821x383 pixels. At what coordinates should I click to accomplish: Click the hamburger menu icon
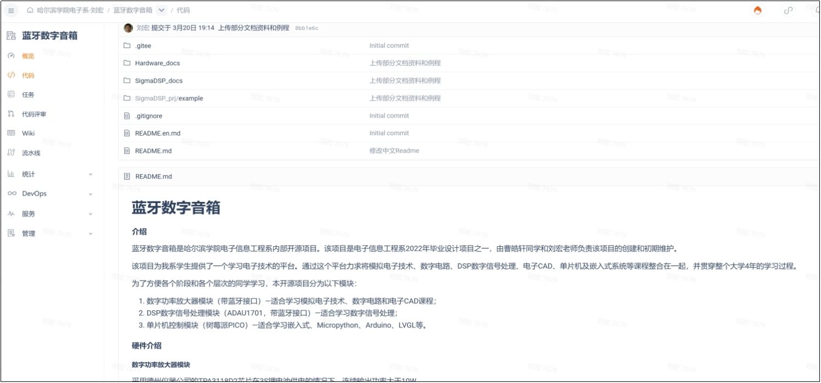click(x=11, y=10)
